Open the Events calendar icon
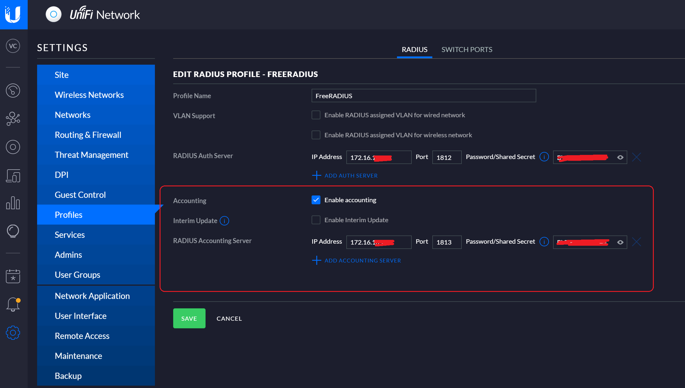Viewport: 685px width, 388px height. point(13,276)
